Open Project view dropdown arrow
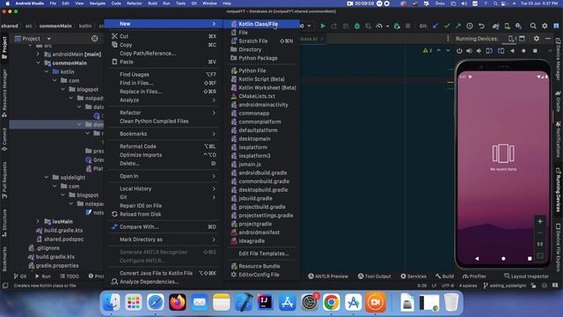The image size is (563, 317). tap(49, 39)
